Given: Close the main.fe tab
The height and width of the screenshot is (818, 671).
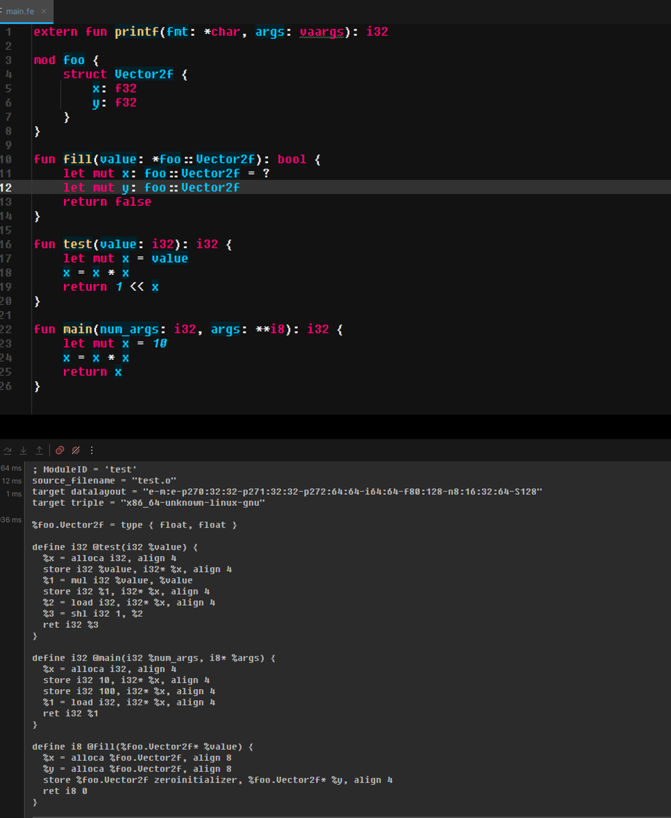Looking at the screenshot, I should (44, 12).
